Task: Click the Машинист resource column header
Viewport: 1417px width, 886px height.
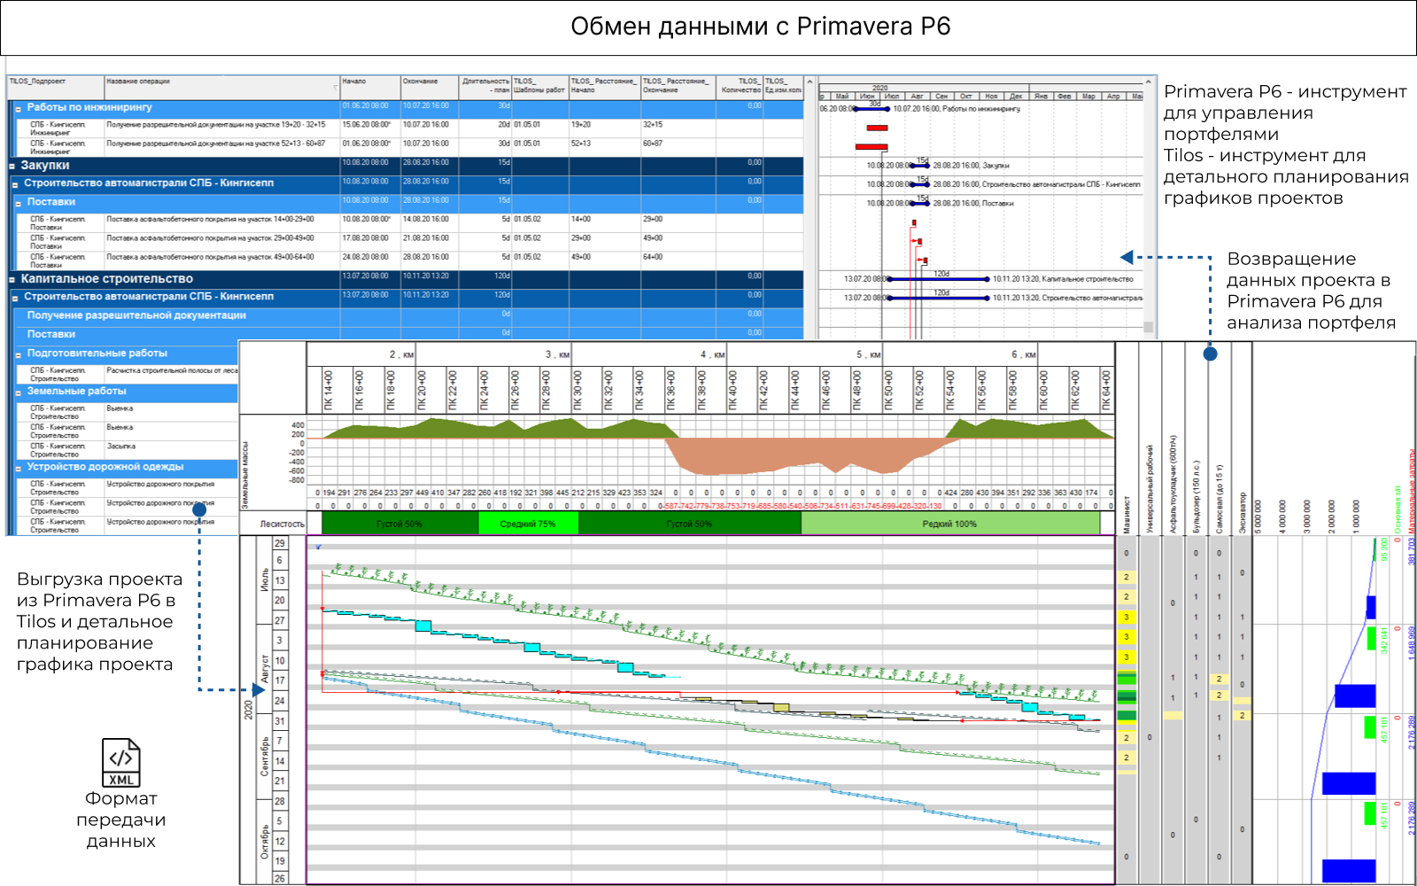Action: [1127, 514]
